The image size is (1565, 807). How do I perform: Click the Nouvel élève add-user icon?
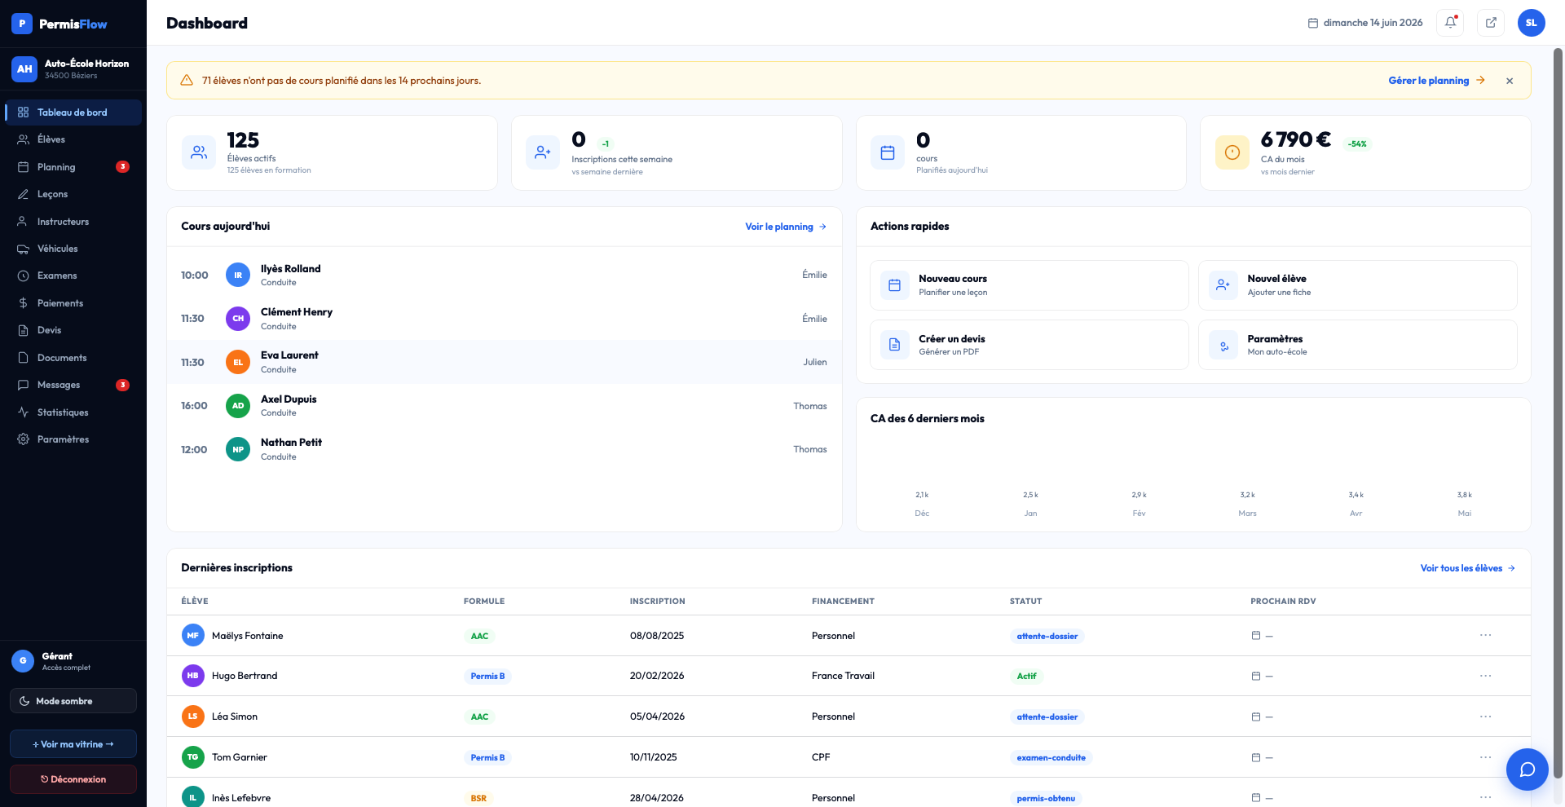1223,285
